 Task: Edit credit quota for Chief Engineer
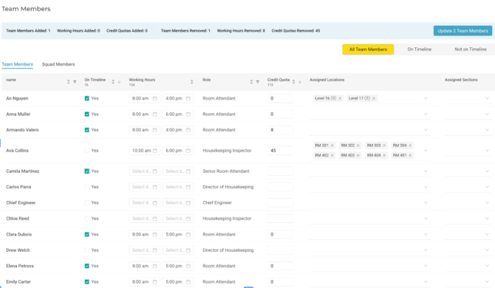pyautogui.click(x=280, y=202)
